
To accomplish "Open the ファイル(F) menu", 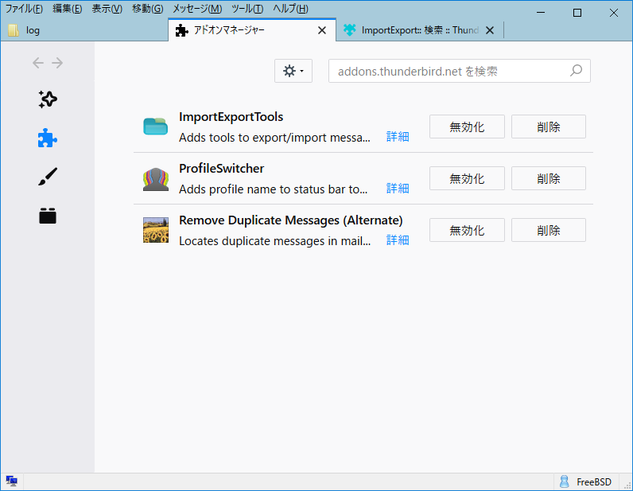I will [24, 9].
